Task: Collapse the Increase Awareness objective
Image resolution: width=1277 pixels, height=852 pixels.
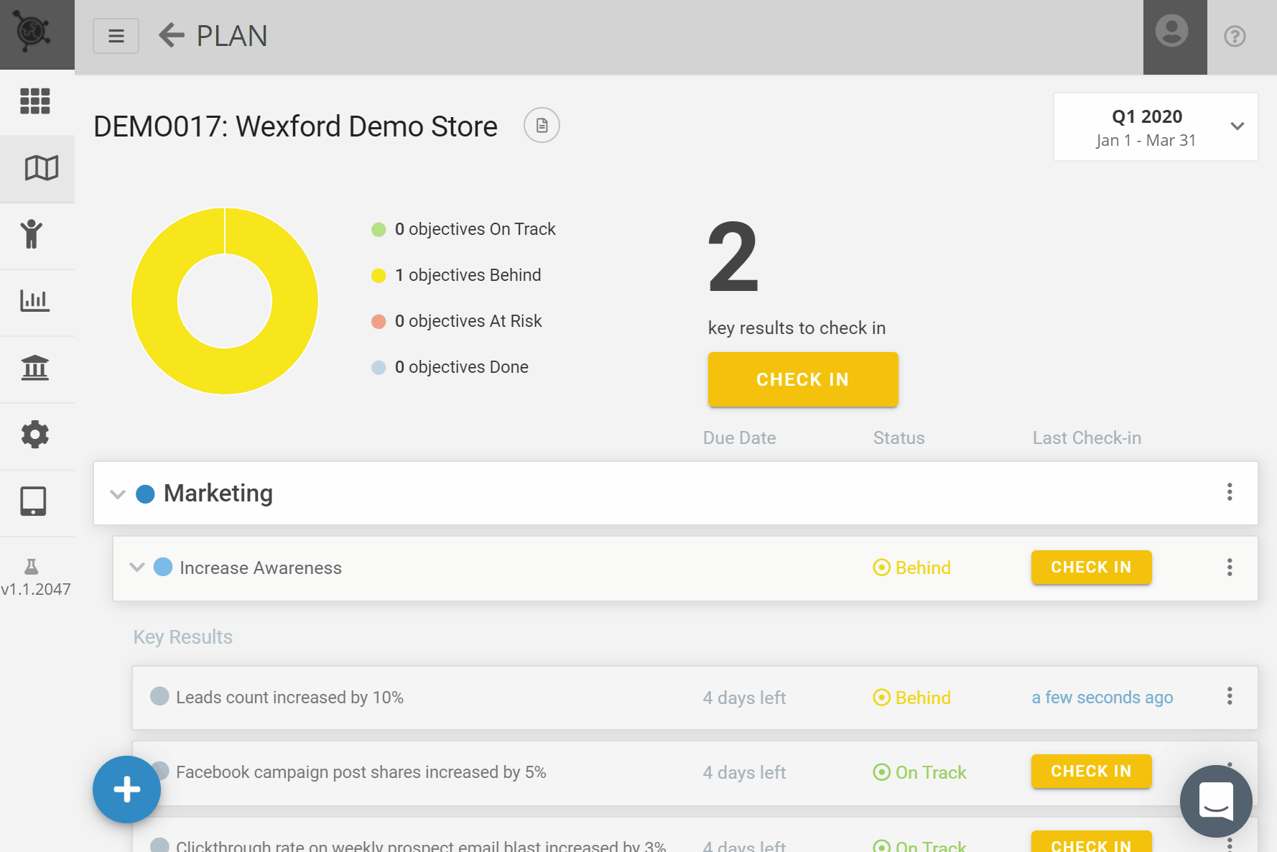Action: pos(136,568)
